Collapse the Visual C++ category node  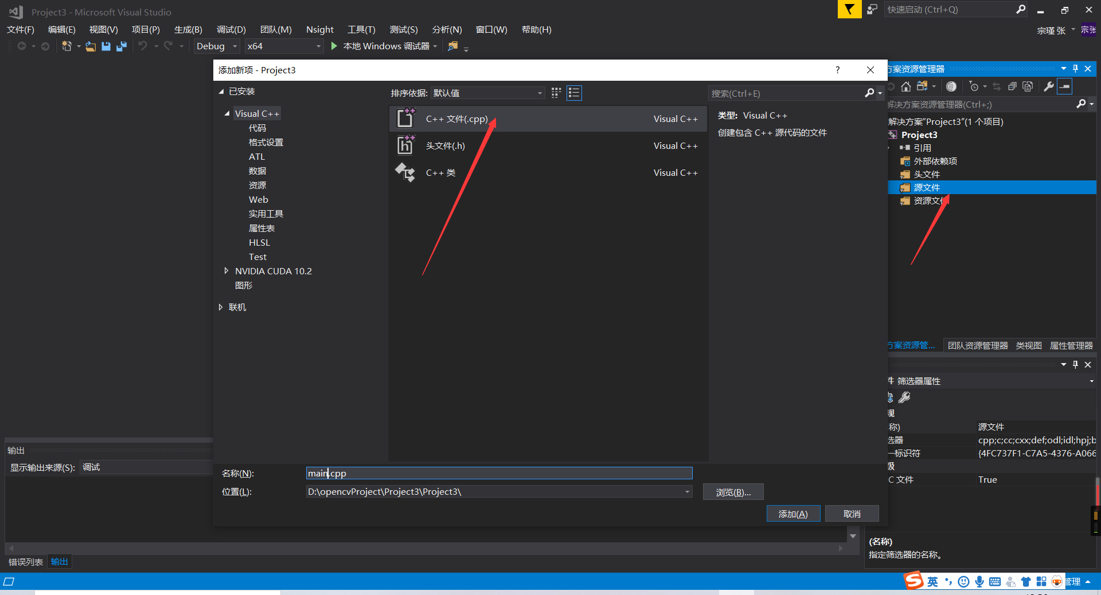(227, 113)
